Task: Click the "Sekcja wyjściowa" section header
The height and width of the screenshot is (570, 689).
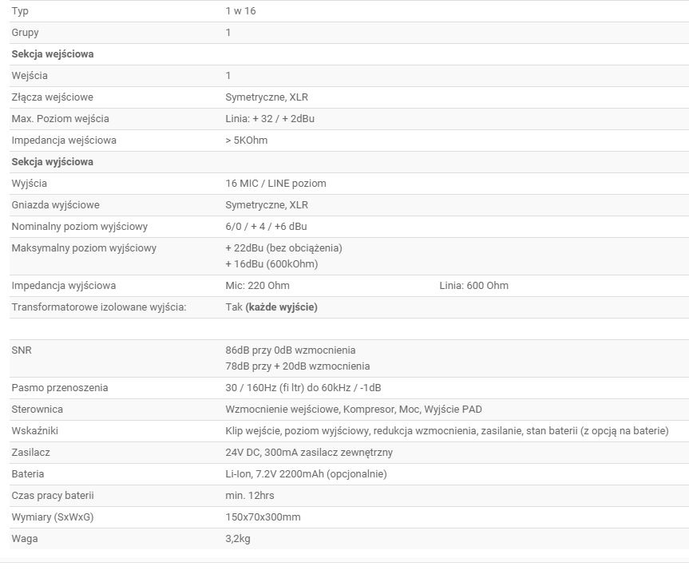Action: pos(52,162)
